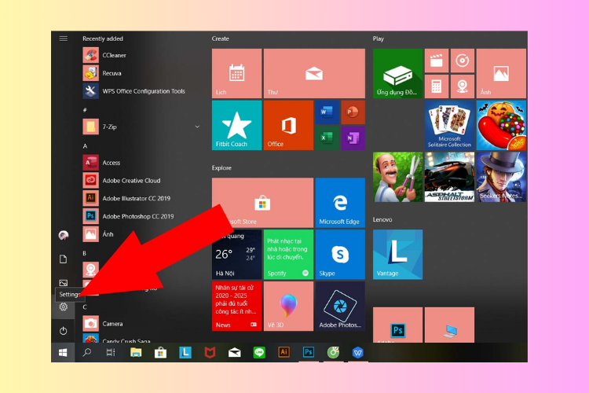Open the computer tile beside the Photoshop tile
Viewport: 589px width, 393px height.
click(x=449, y=325)
